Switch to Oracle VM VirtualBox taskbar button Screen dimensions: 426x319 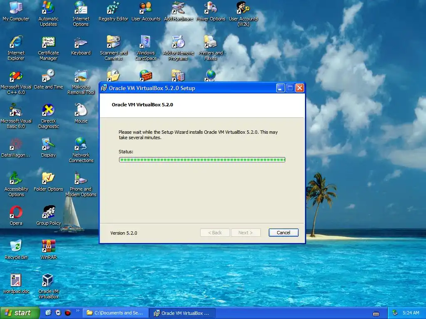click(x=183, y=313)
